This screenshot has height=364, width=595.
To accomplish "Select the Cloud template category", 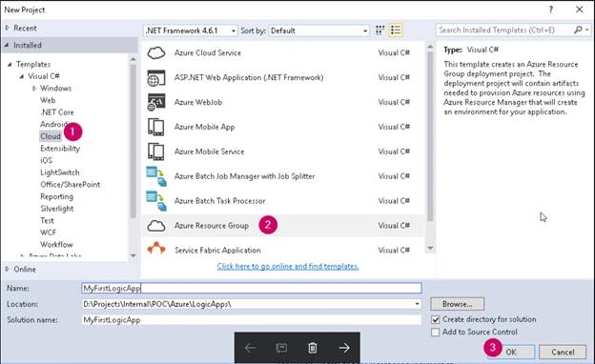I will [x=51, y=136].
